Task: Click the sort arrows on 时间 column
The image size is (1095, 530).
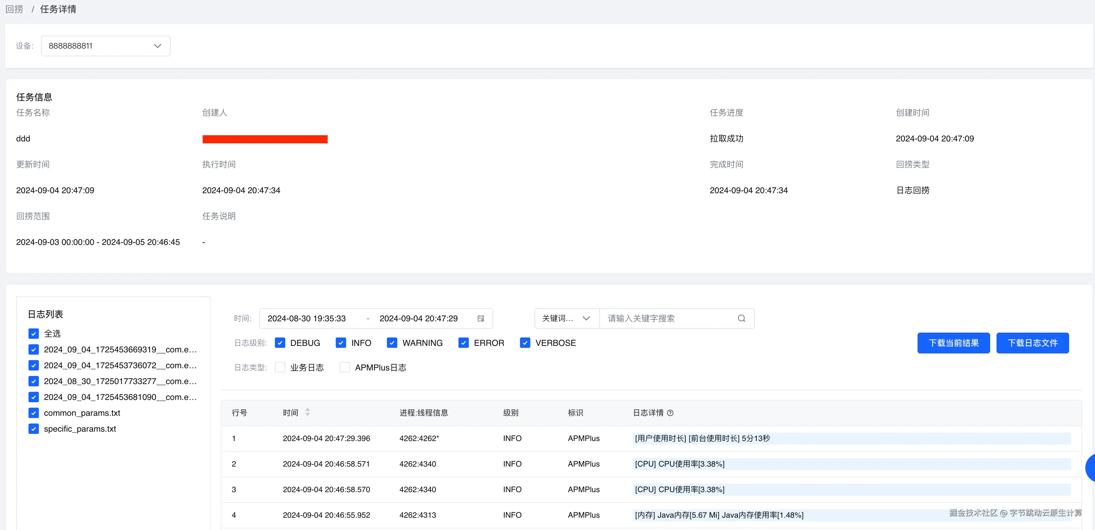Action: [x=307, y=412]
